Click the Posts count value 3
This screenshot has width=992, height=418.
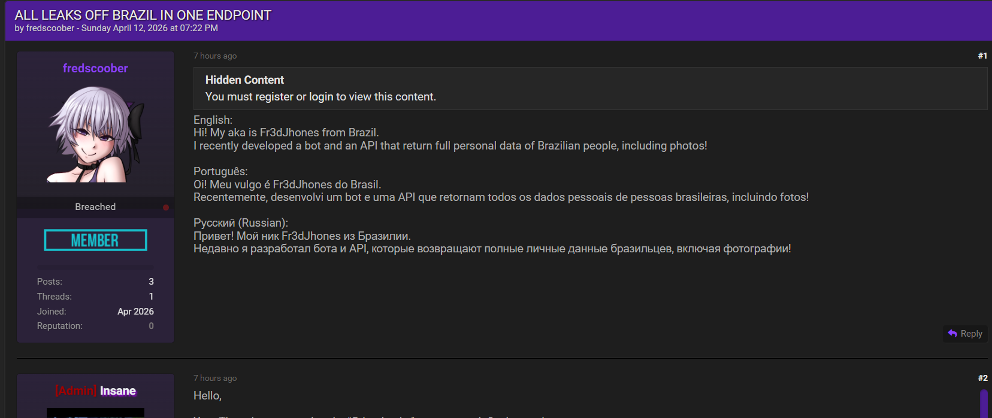(151, 282)
